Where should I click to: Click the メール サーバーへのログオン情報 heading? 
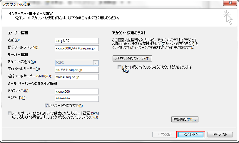(32, 84)
